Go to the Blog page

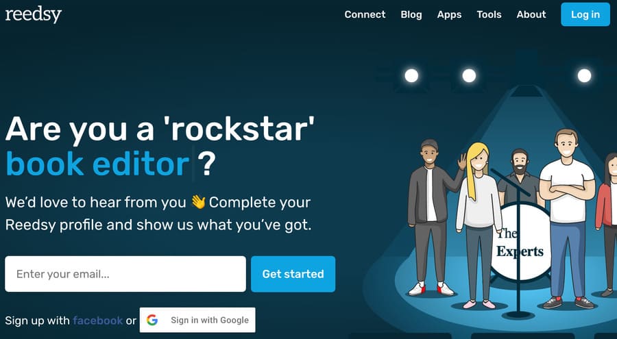(411, 14)
